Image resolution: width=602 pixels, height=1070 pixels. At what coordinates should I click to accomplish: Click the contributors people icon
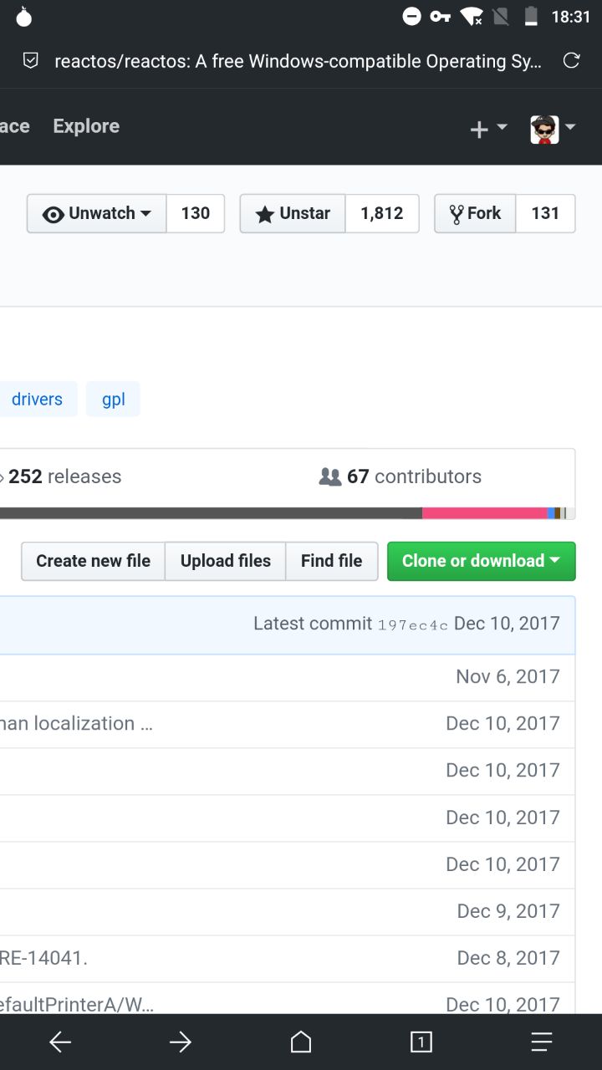pos(330,476)
